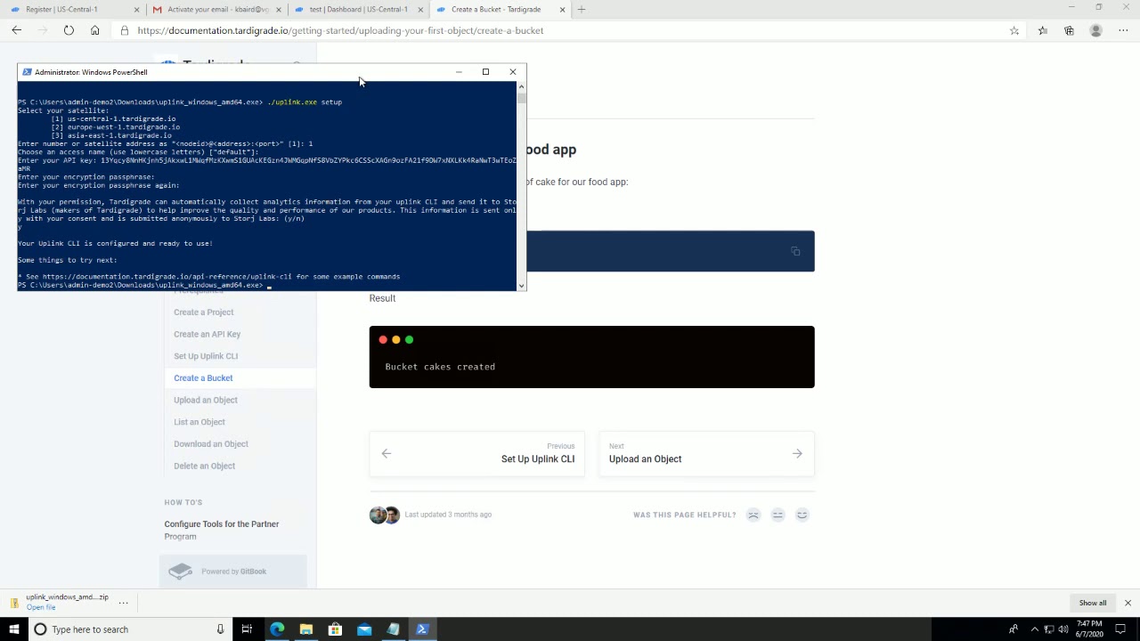1140x641 pixels.
Task: Go back in the browser
Action: 16,30
